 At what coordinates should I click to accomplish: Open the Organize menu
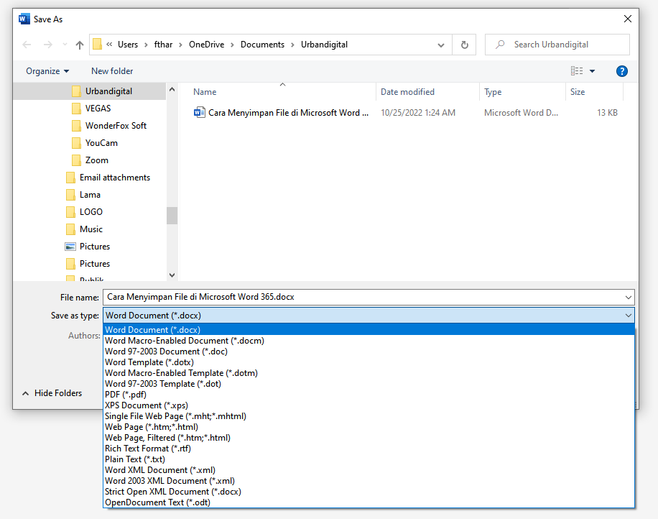[47, 71]
